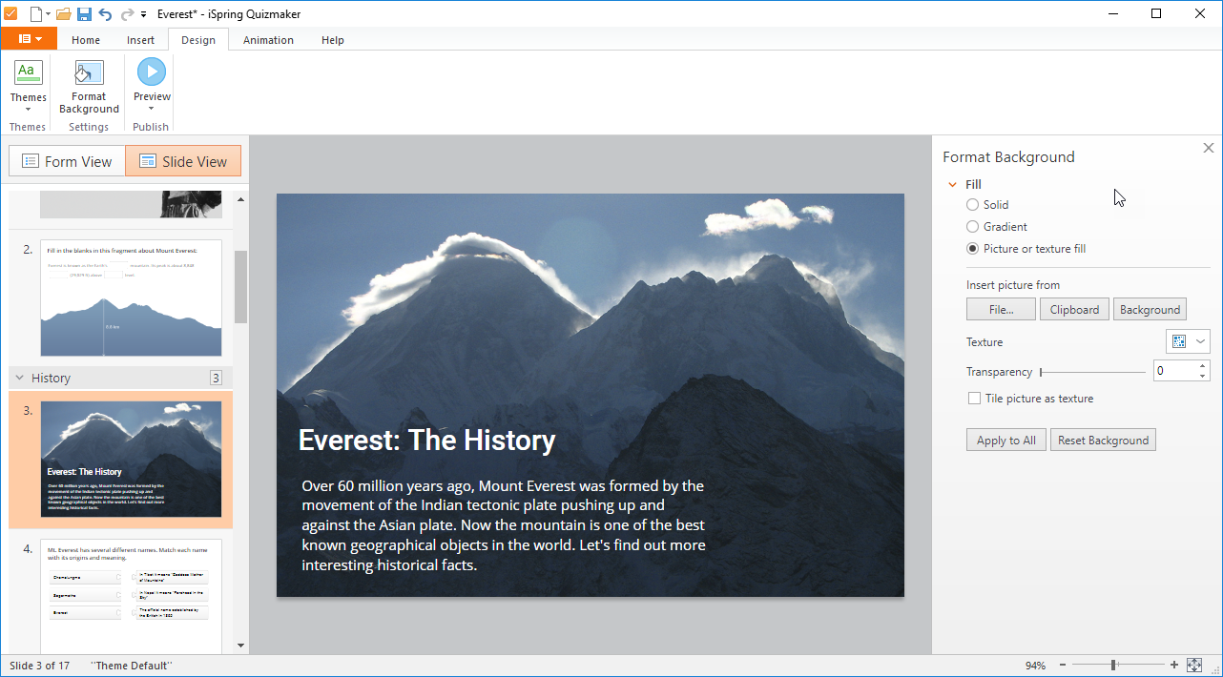Click the Preview play icon
Viewport: 1223px width, 677px height.
coord(151,72)
